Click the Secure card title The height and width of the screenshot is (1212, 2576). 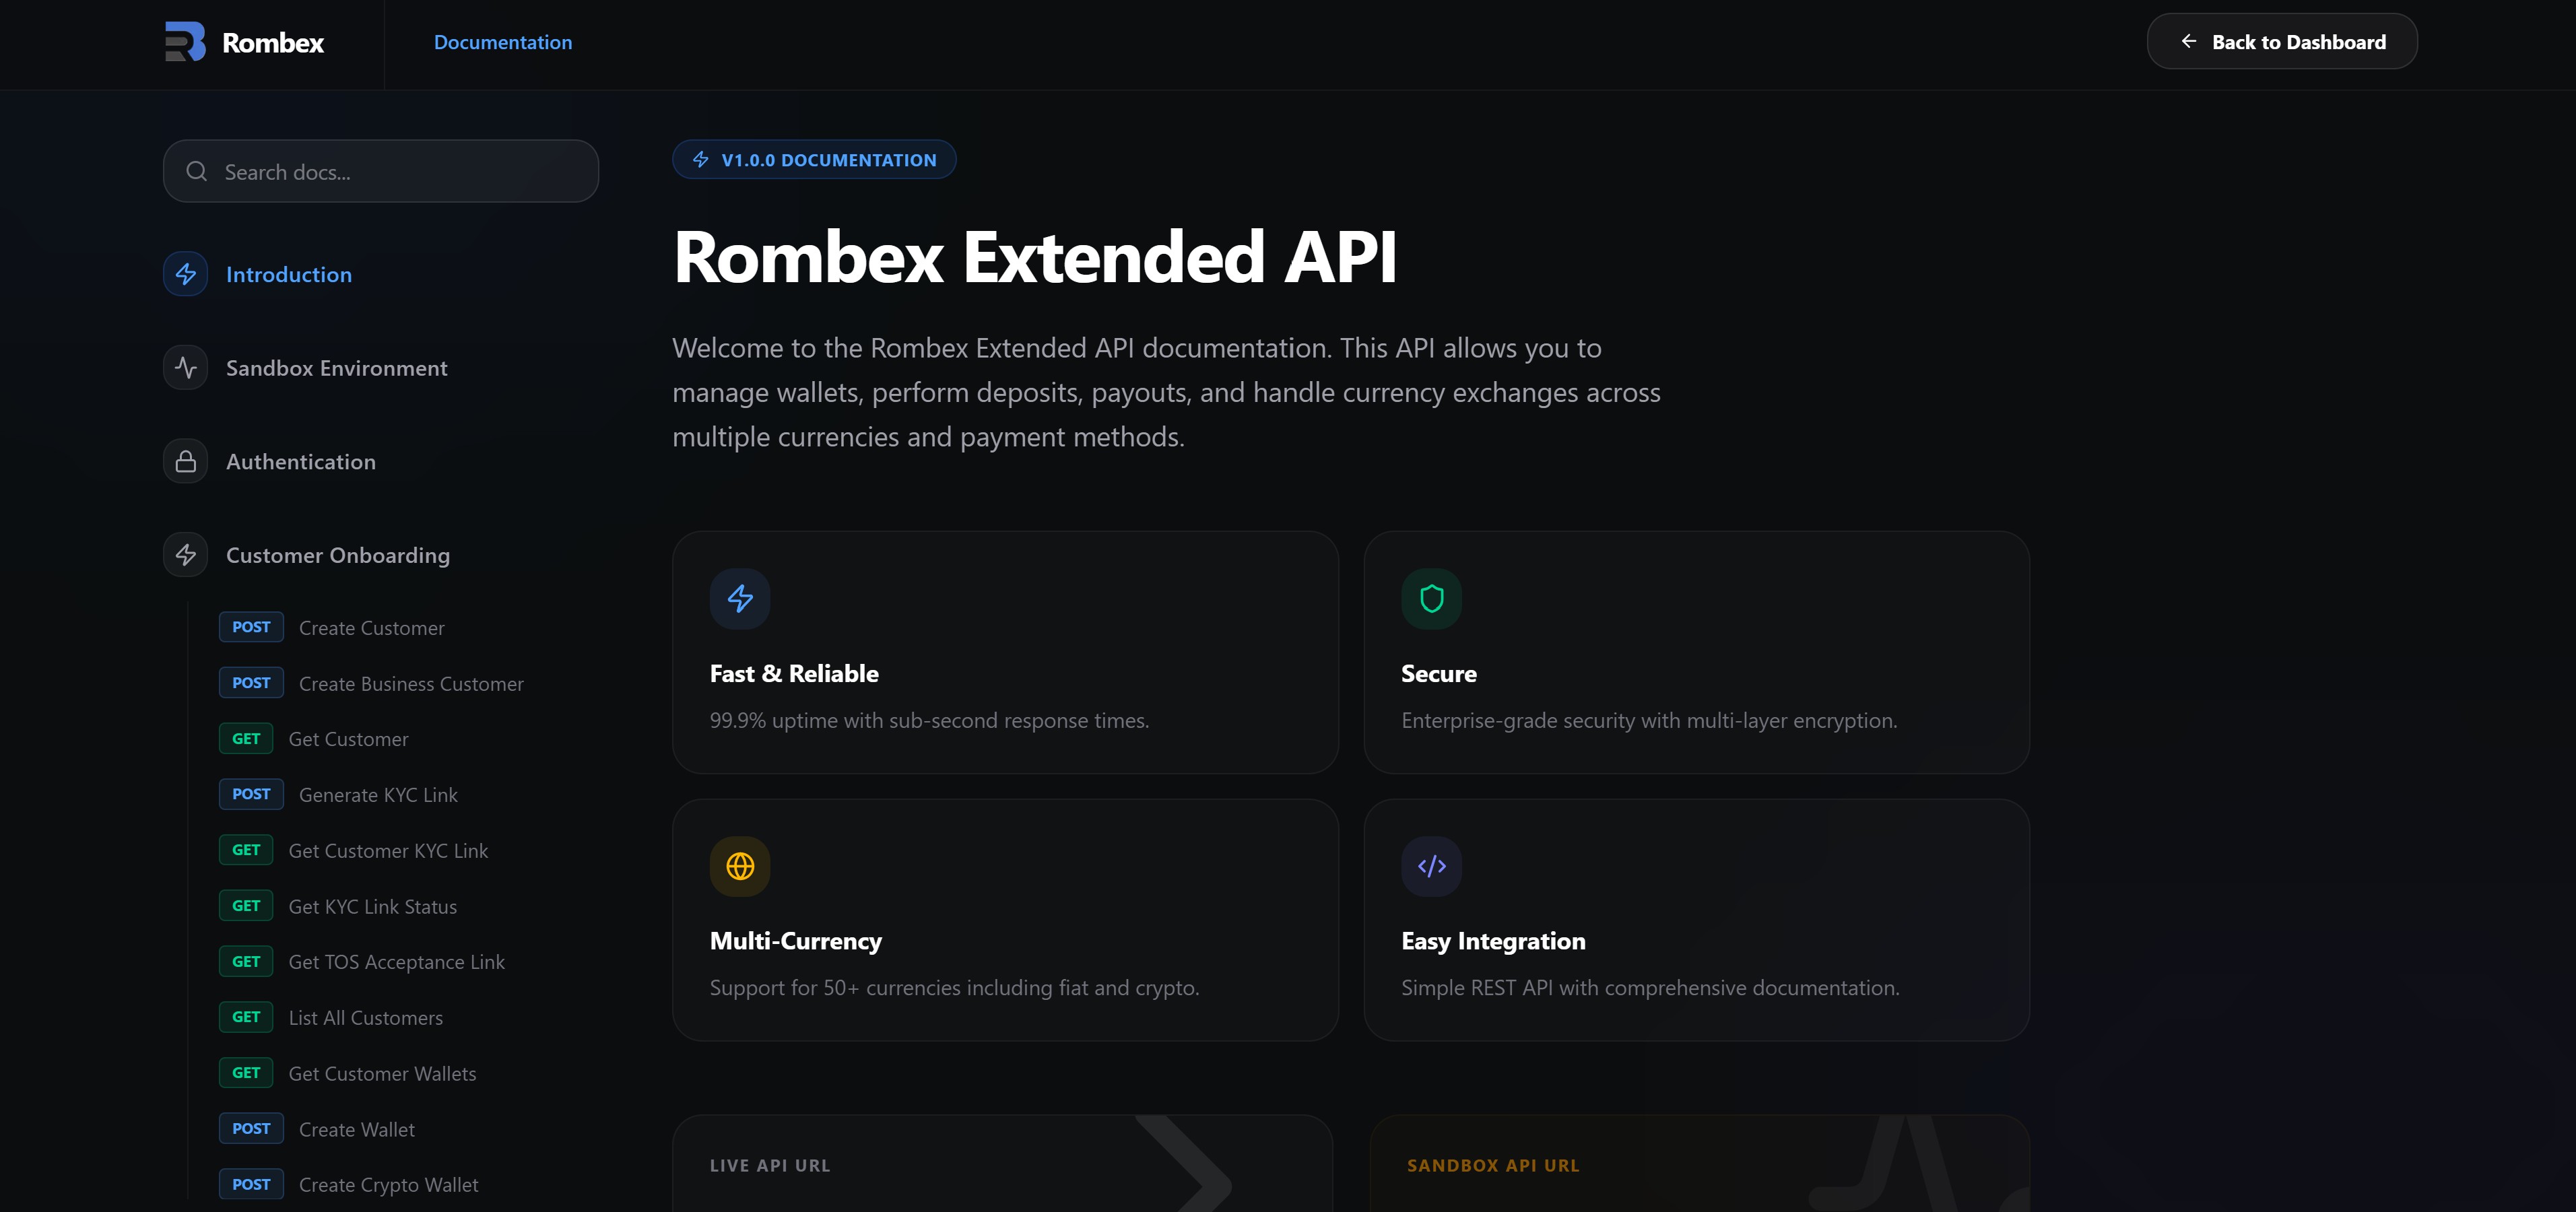[x=1438, y=674]
